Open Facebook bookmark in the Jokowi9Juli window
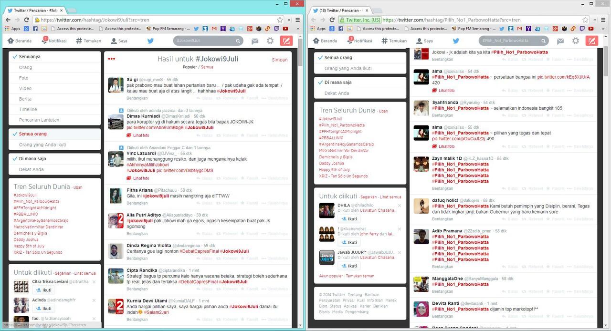Image resolution: width=611 pixels, height=331 pixels. click(35, 29)
